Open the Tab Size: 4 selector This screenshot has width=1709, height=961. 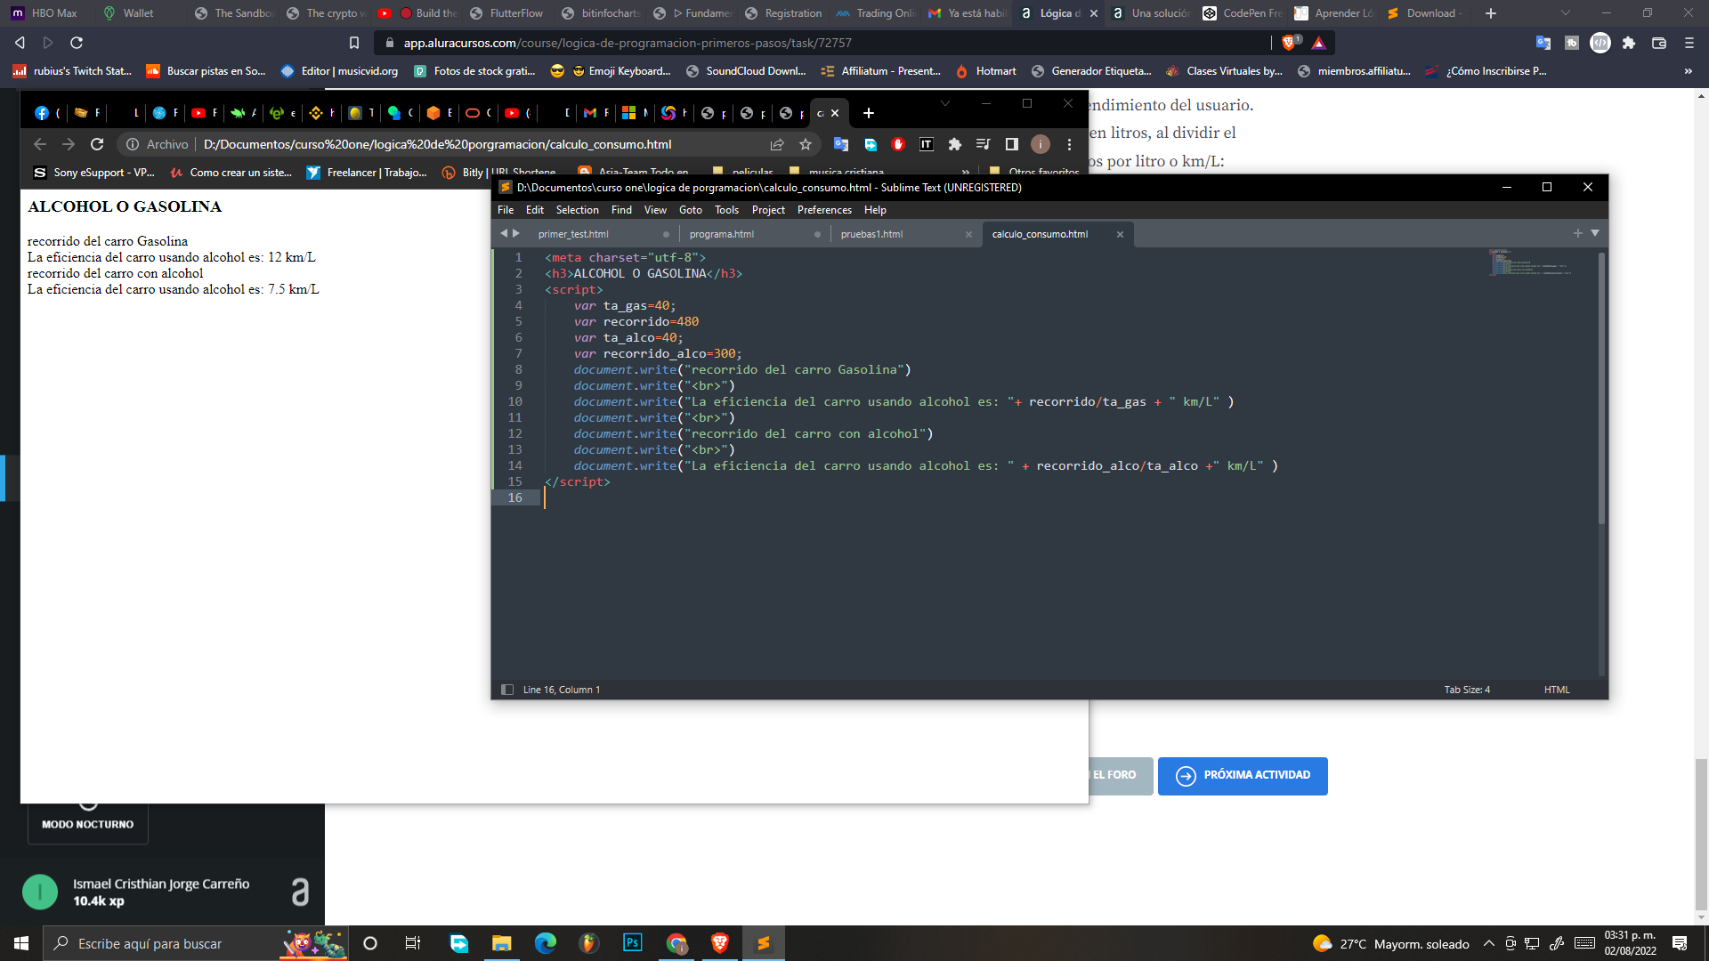(x=1467, y=690)
